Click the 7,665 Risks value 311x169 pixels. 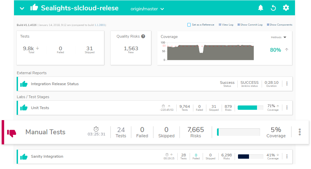click(x=196, y=130)
